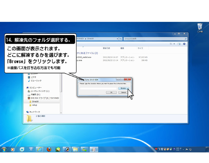Click the blue question mark tray icon
Image resolution: width=209 pixels, height=163 pixels.
click(174, 149)
